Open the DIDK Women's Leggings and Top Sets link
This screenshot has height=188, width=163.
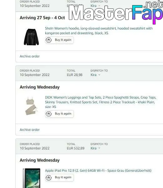(101, 102)
